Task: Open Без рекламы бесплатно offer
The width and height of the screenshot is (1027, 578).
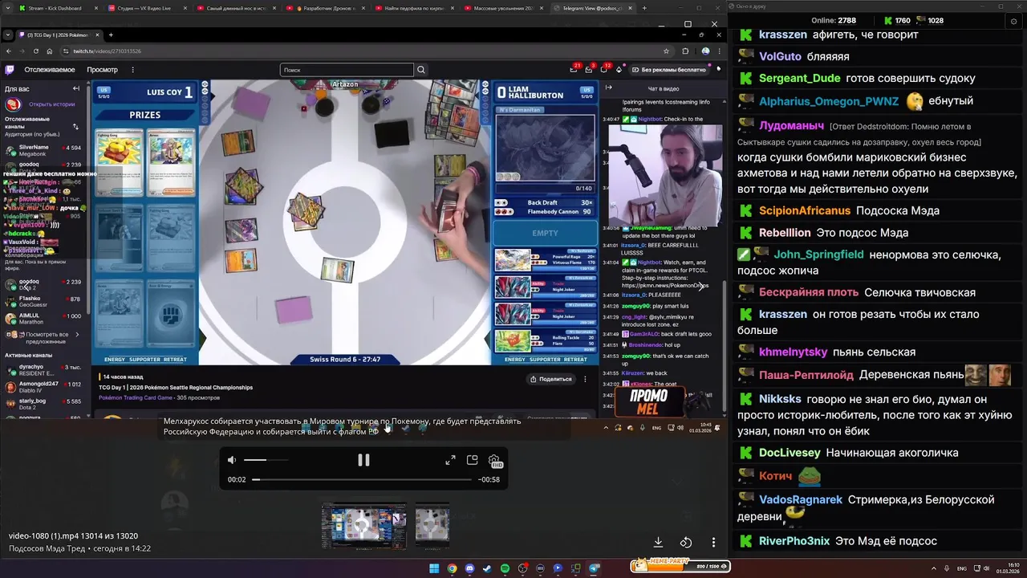Action: (668, 70)
